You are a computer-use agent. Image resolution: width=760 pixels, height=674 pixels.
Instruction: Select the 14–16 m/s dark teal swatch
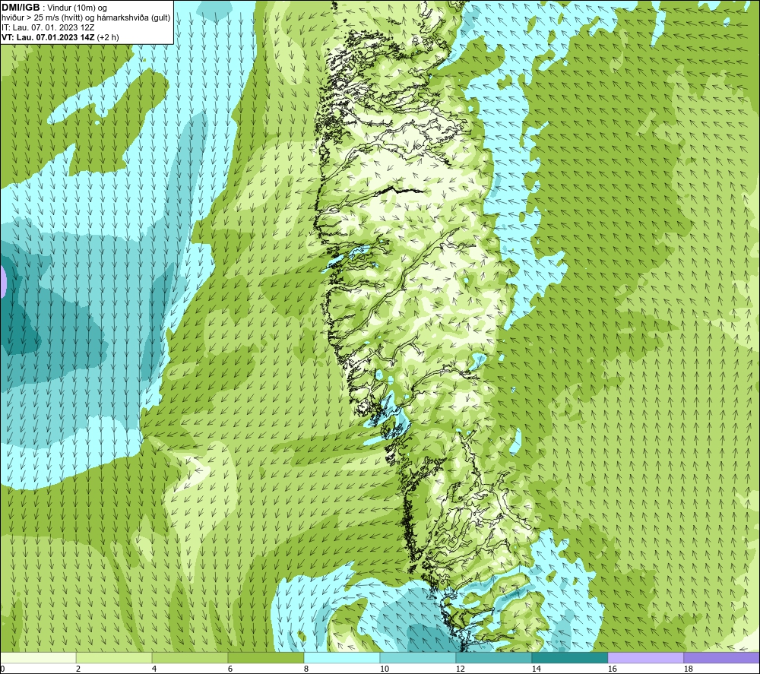tap(569, 657)
